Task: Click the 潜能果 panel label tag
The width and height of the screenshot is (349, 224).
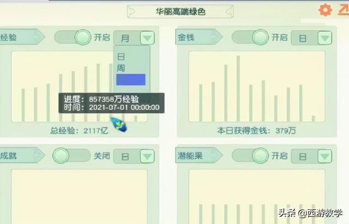Action: pos(198,155)
